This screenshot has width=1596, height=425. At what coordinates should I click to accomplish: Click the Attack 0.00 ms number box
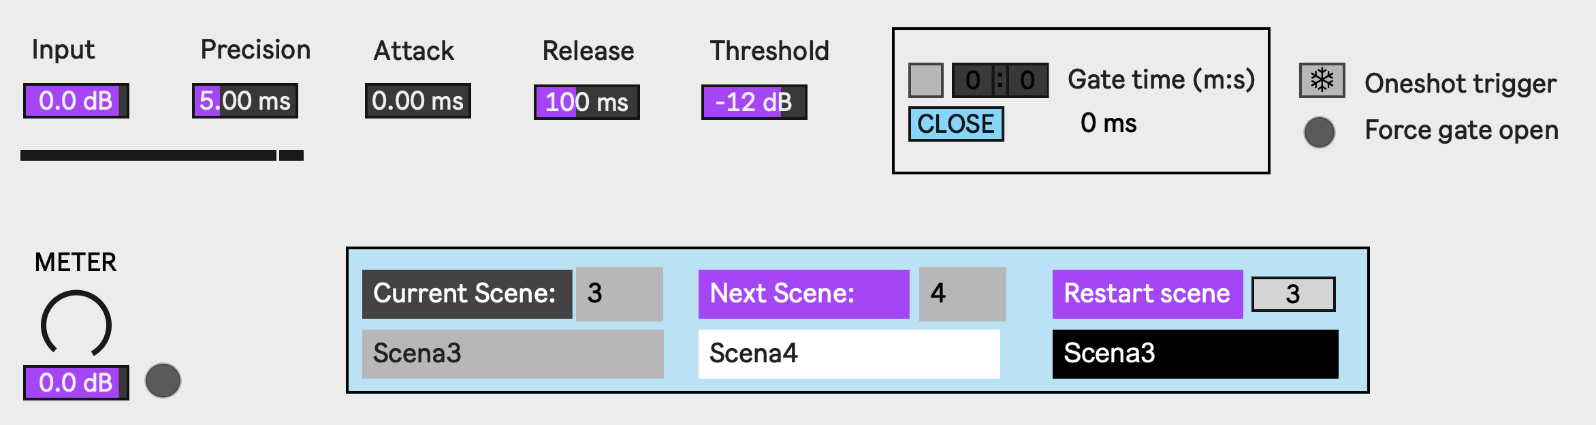click(x=417, y=101)
